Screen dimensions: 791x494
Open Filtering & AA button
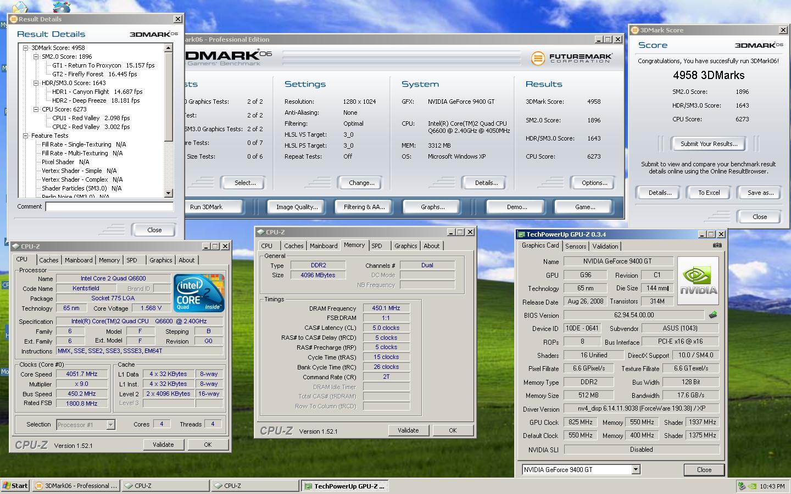[364, 207]
